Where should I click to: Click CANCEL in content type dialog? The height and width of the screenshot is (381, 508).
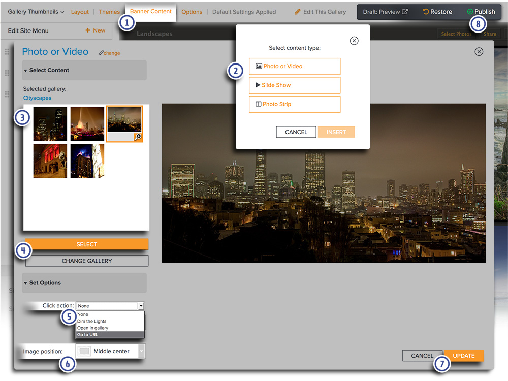coord(296,132)
